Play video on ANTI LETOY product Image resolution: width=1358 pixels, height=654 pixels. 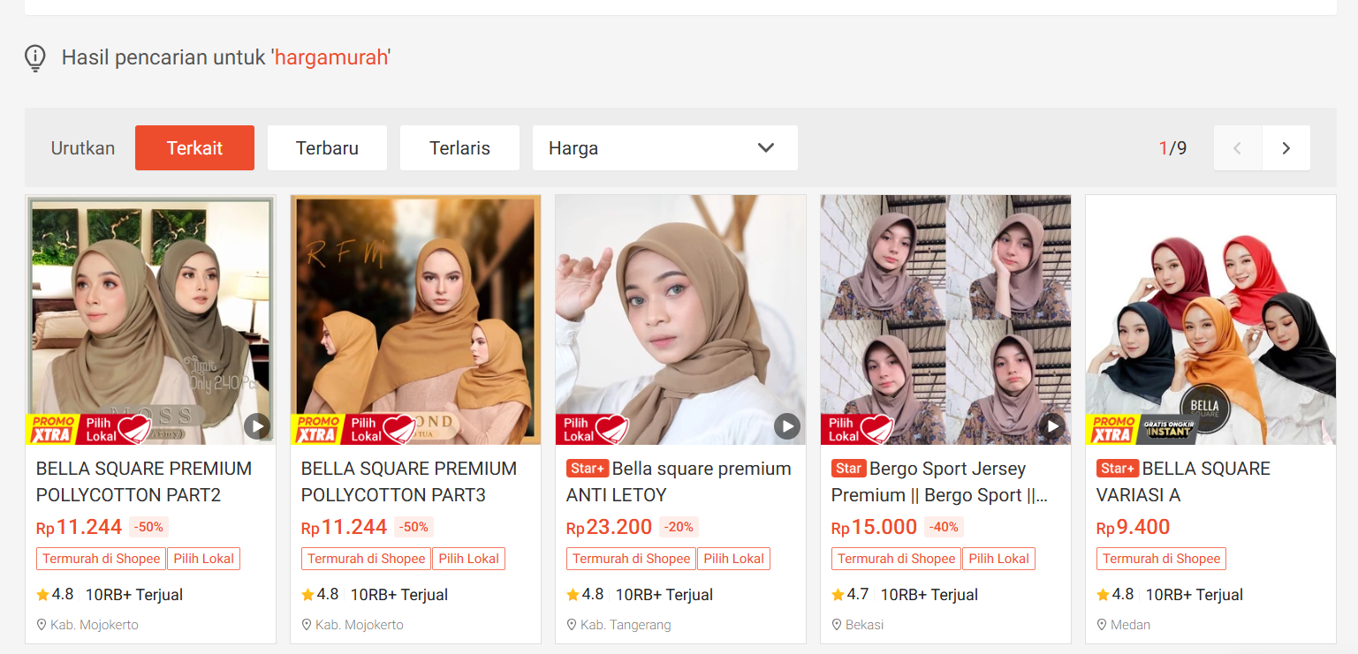[787, 426]
